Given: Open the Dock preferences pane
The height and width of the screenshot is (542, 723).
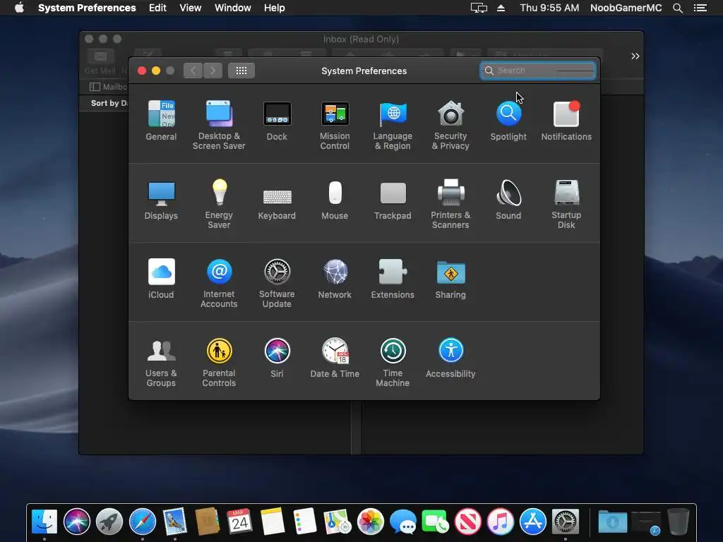Looking at the screenshot, I should (x=277, y=120).
